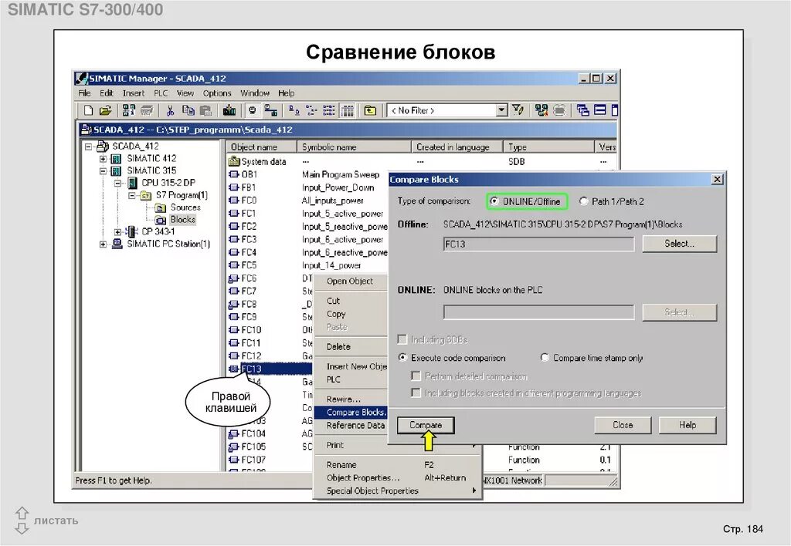Select Execute code comparison radio button
The height and width of the screenshot is (546, 791).
pos(402,358)
